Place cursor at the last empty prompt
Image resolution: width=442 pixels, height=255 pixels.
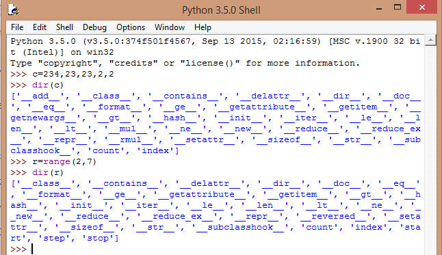[32, 249]
